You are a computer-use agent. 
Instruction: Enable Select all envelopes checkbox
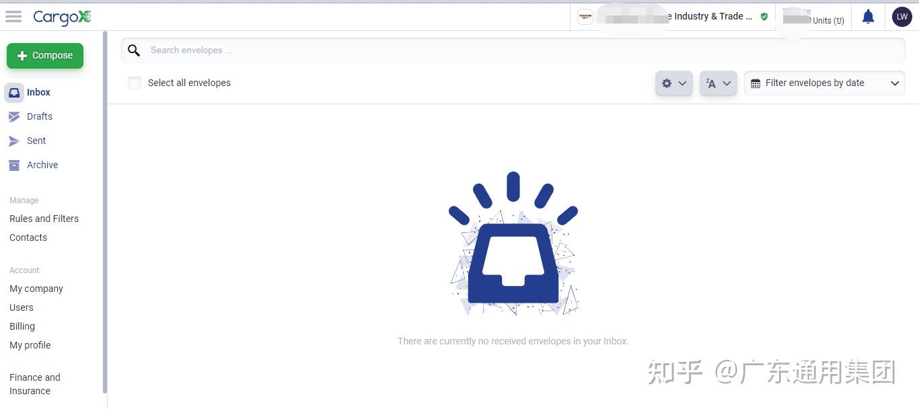click(135, 83)
